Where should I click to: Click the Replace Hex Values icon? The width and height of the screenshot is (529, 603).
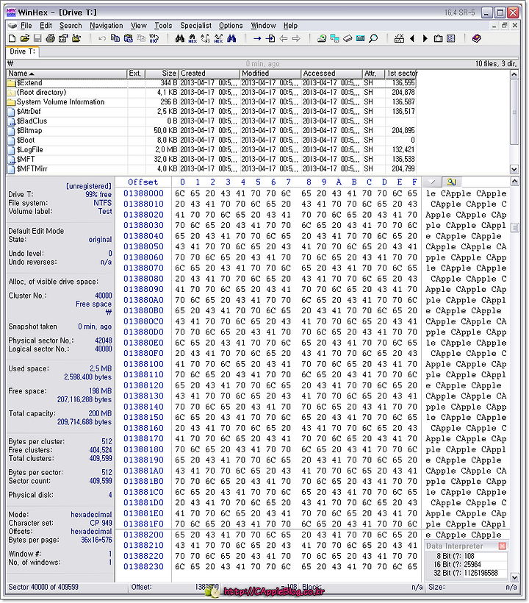pyautogui.click(x=219, y=38)
